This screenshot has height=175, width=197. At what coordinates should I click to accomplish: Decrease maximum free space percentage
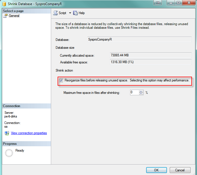[x=141, y=94]
